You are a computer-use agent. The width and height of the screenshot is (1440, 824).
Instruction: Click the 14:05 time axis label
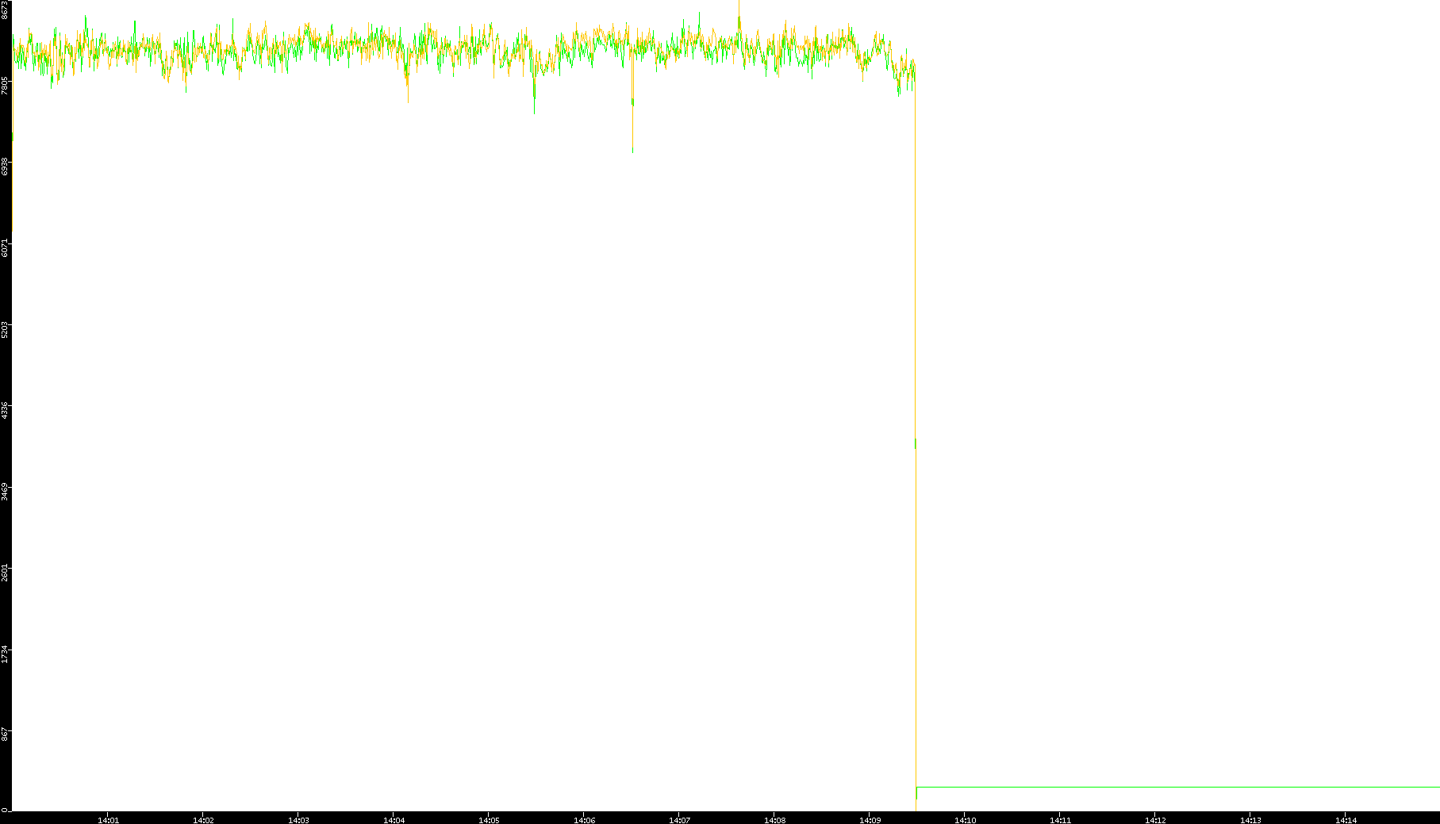489,819
